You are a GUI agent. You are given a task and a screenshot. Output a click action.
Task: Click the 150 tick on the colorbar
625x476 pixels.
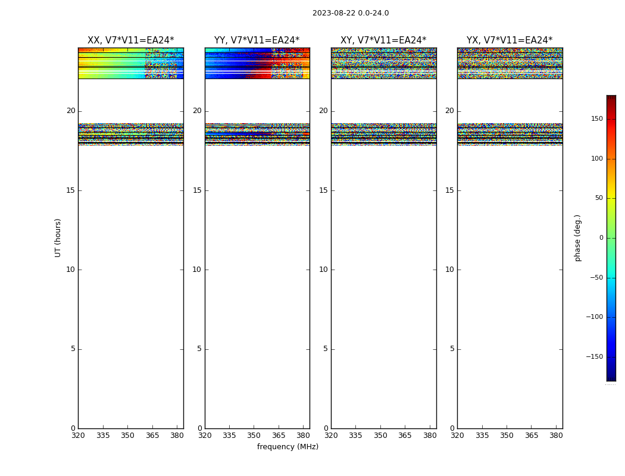coord(596,118)
